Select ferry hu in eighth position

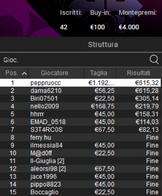(x=81, y=137)
